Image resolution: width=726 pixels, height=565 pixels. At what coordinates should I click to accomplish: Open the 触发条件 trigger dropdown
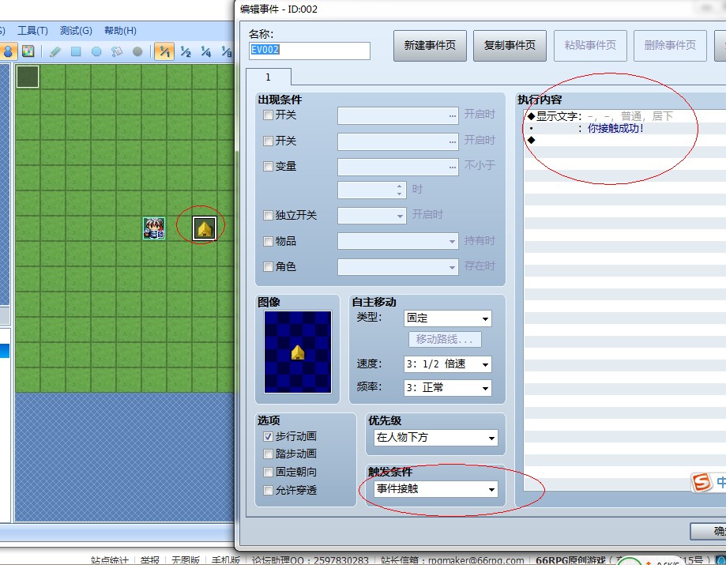(x=435, y=489)
